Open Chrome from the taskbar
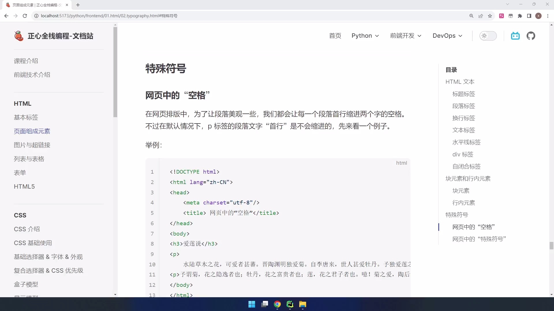The height and width of the screenshot is (311, 554). tap(277, 304)
